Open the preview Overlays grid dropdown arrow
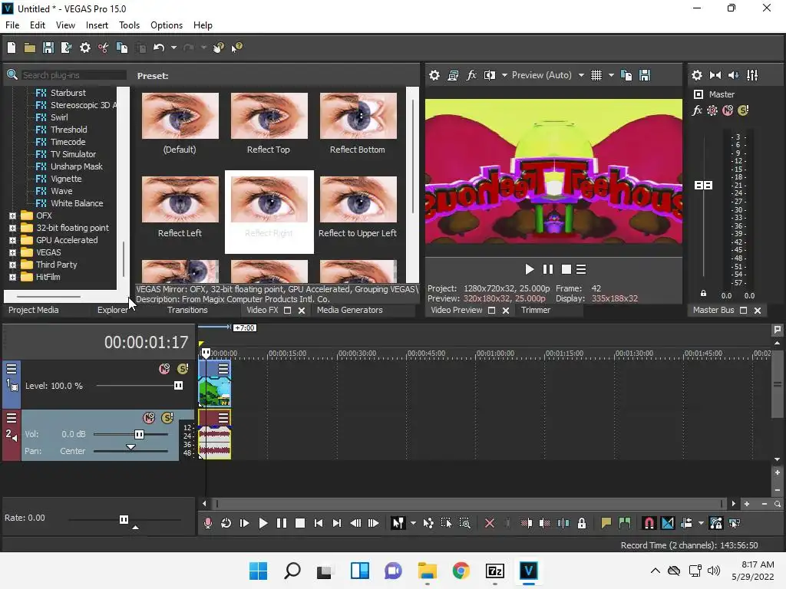 click(611, 75)
